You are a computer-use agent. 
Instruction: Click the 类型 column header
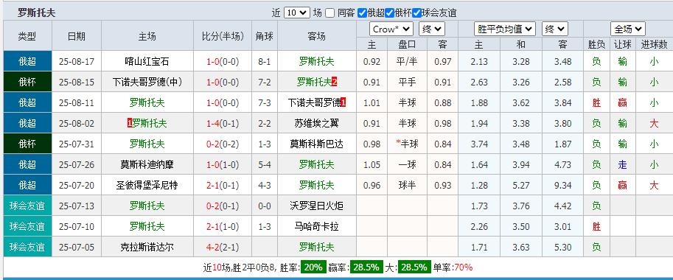point(27,36)
